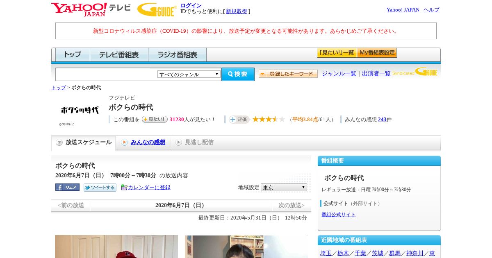The width and height of the screenshot is (492, 258).
Task: Switch to the ラジオ番組表 tab
Action: point(177,54)
